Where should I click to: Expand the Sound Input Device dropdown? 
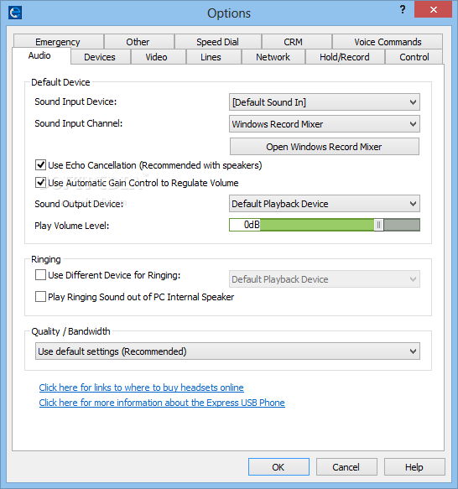325,102
